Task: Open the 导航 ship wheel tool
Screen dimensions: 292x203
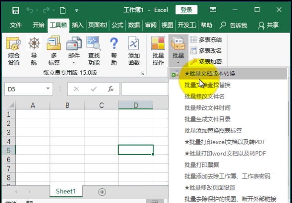Action: pyautogui.click(x=34, y=51)
